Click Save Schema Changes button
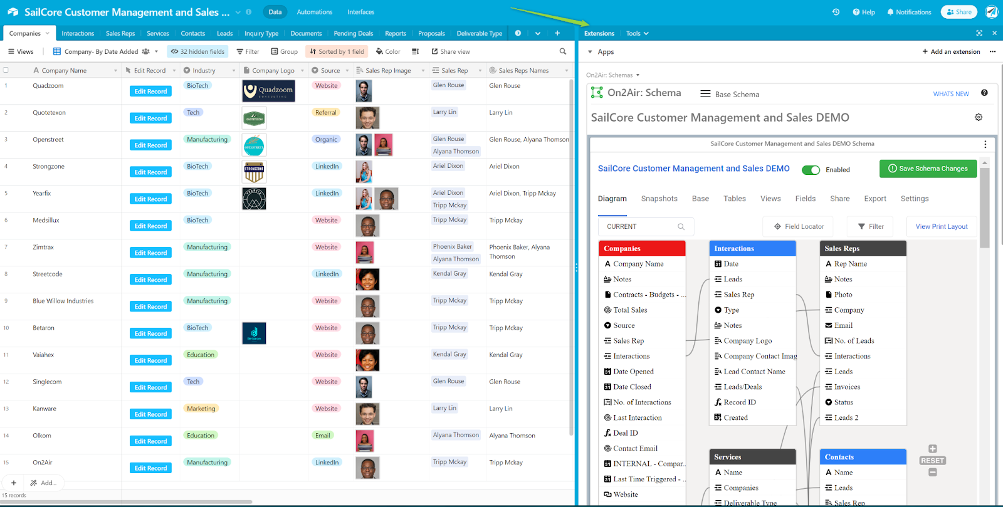The width and height of the screenshot is (1003, 507). [928, 169]
